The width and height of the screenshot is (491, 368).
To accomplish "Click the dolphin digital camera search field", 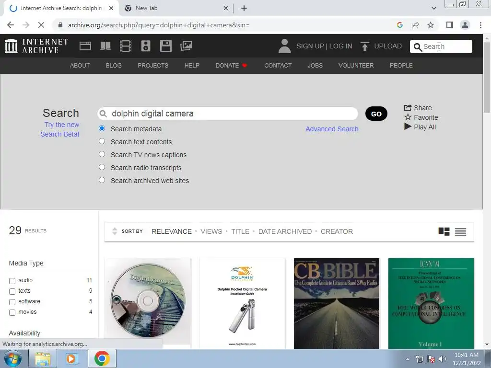I will tap(228, 114).
